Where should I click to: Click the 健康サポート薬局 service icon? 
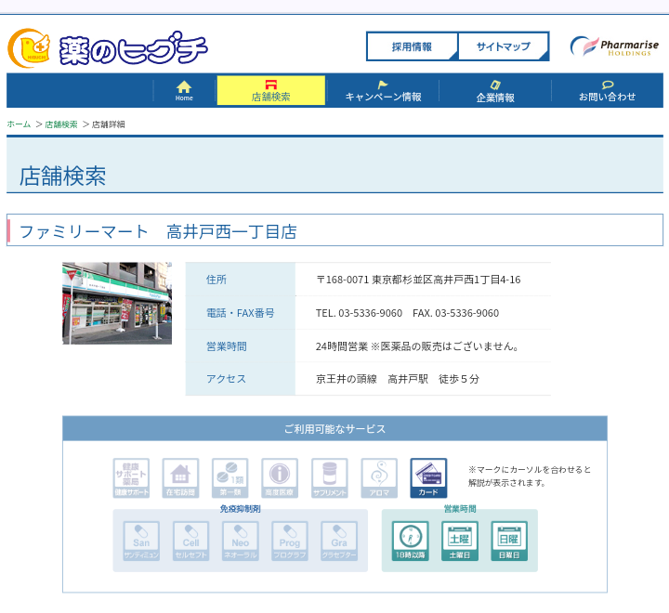[x=131, y=477]
